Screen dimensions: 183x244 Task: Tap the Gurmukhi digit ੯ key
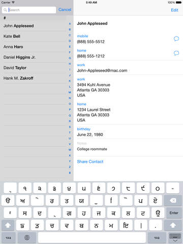pyautogui.click(x=143, y=188)
